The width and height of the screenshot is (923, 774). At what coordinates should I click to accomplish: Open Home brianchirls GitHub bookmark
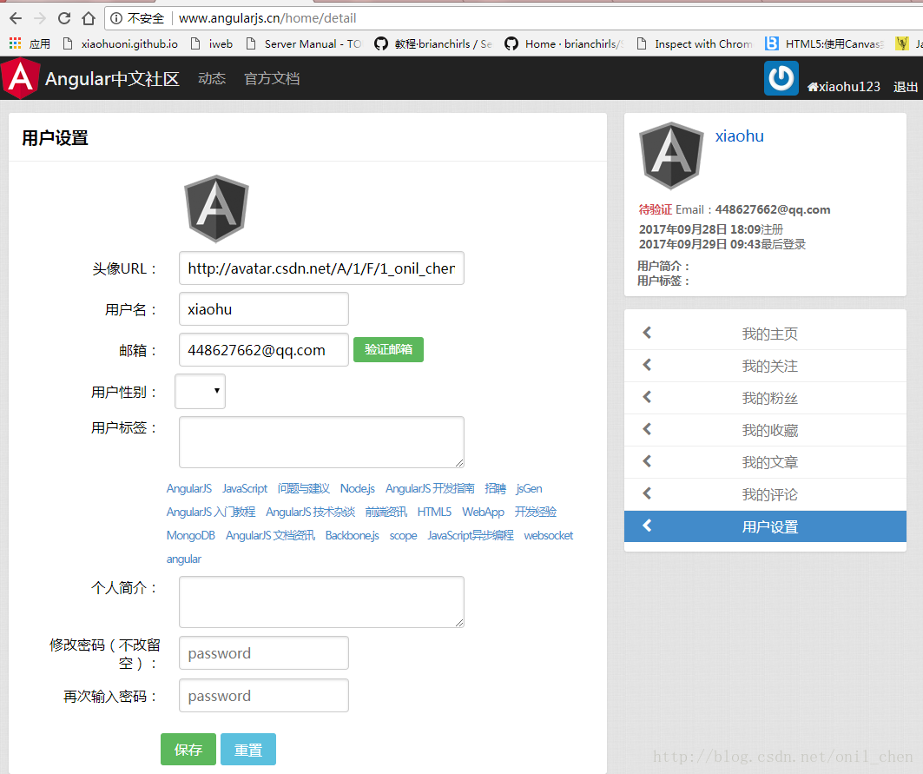coord(564,43)
